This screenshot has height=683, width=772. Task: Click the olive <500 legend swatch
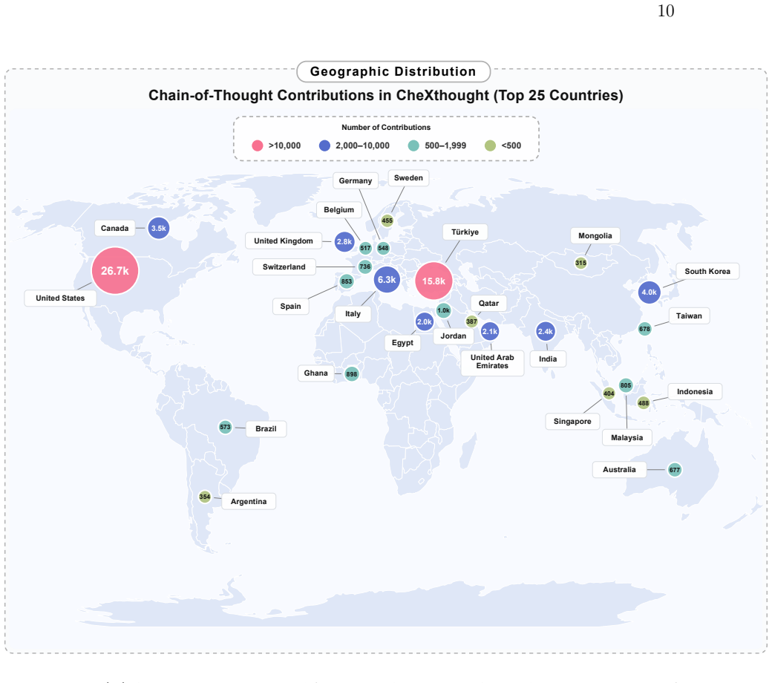(x=490, y=146)
